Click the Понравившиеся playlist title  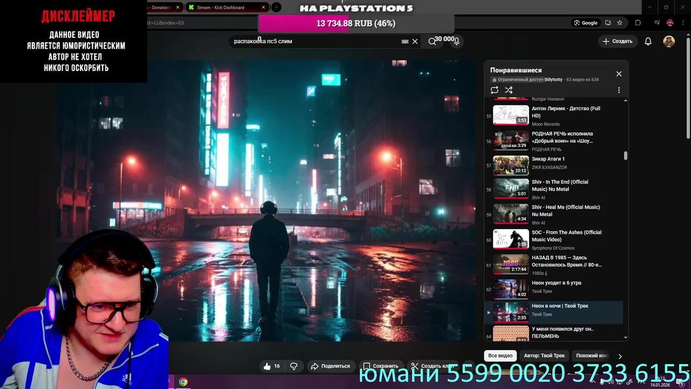tap(516, 70)
